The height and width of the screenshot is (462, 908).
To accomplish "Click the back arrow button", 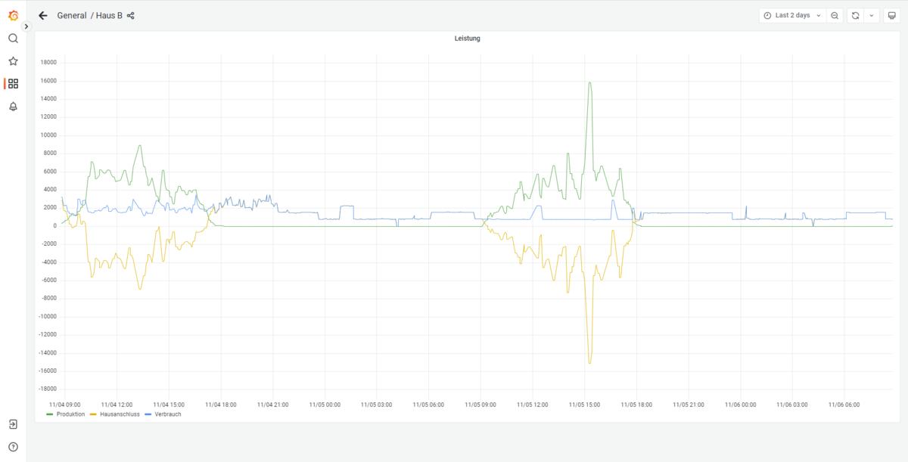I will [43, 16].
